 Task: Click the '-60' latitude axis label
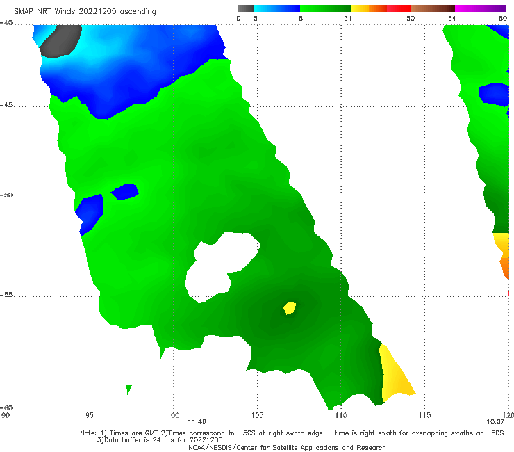pyautogui.click(x=6, y=407)
